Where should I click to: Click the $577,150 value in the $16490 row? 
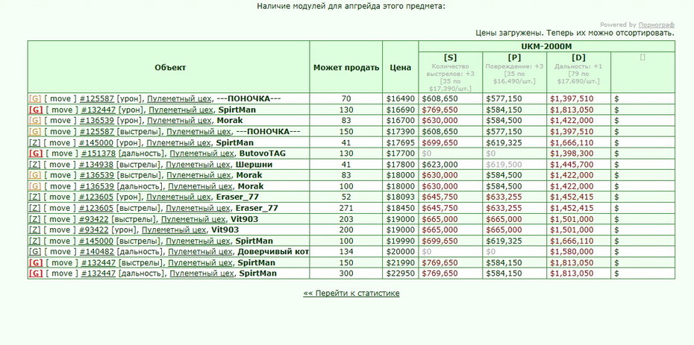tap(504, 98)
